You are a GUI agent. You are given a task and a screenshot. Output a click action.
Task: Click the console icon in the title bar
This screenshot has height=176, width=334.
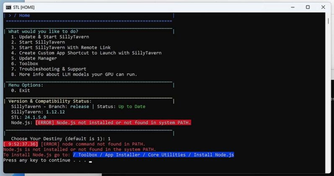click(x=8, y=7)
